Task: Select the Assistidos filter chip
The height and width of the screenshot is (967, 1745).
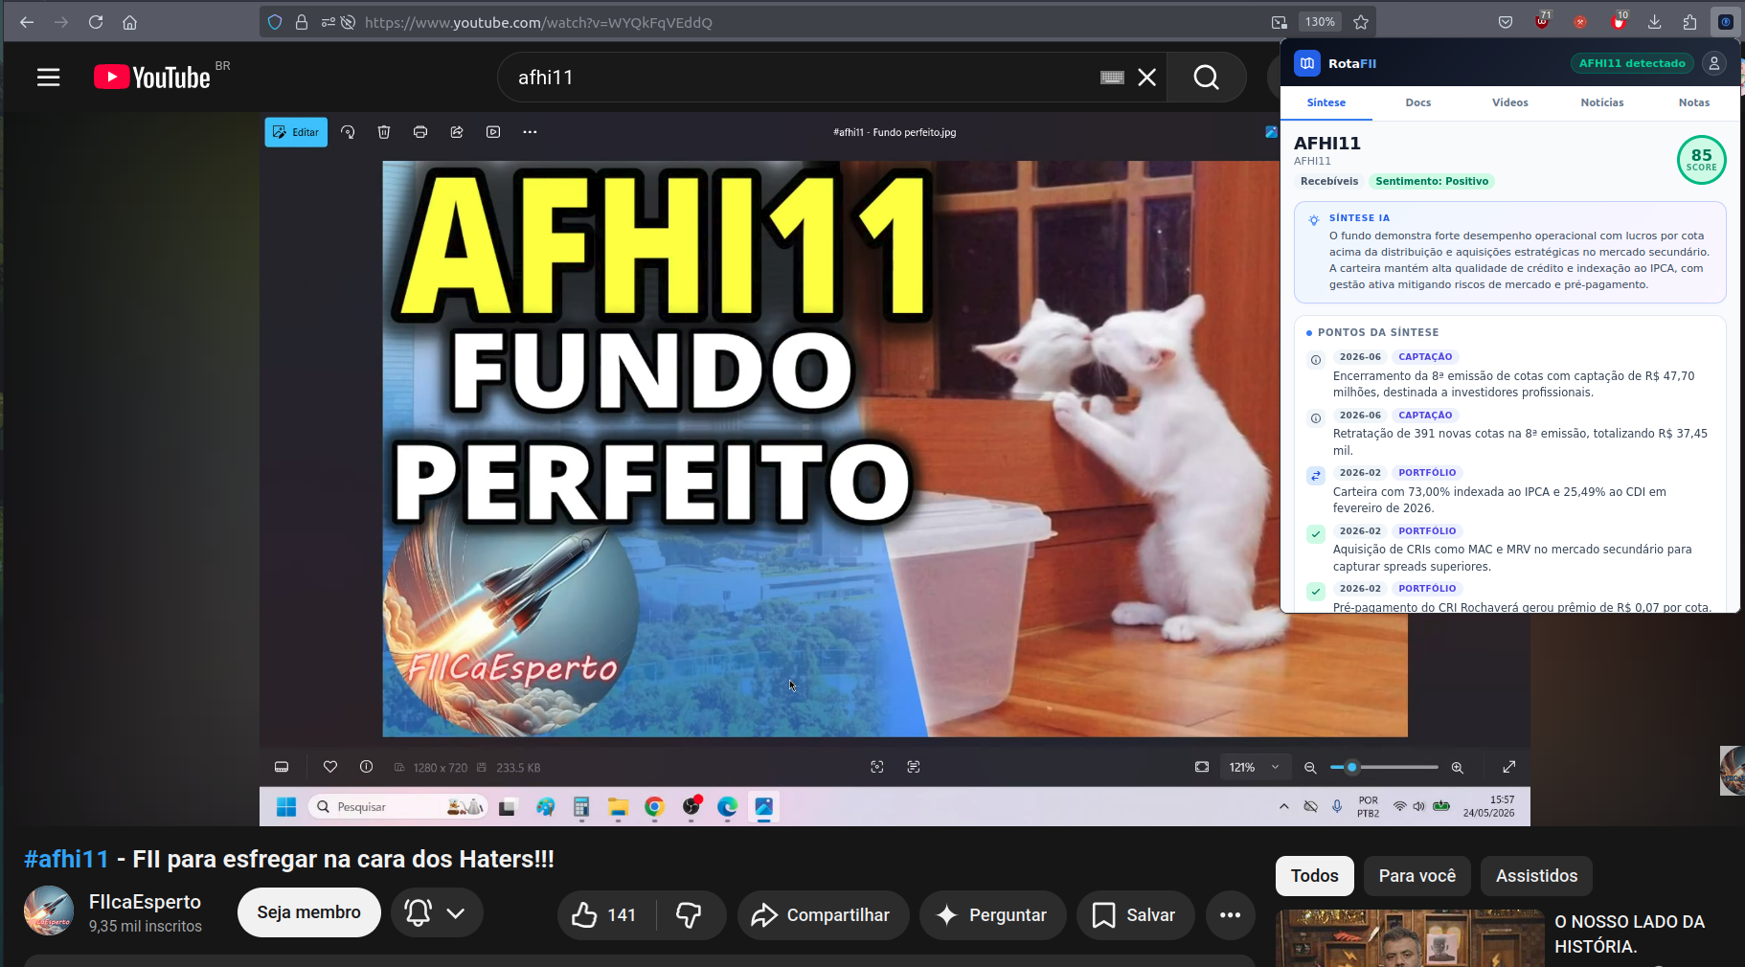Action: click(1536, 875)
